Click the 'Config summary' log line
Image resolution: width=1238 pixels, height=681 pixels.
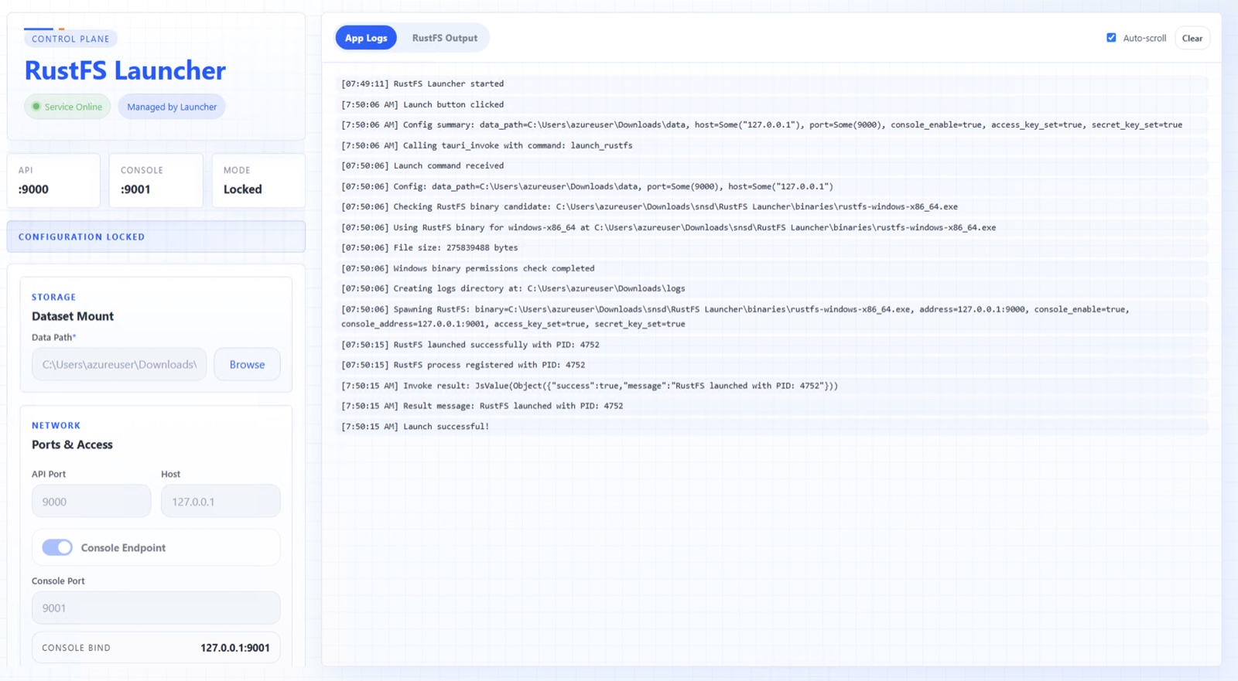(x=772, y=124)
